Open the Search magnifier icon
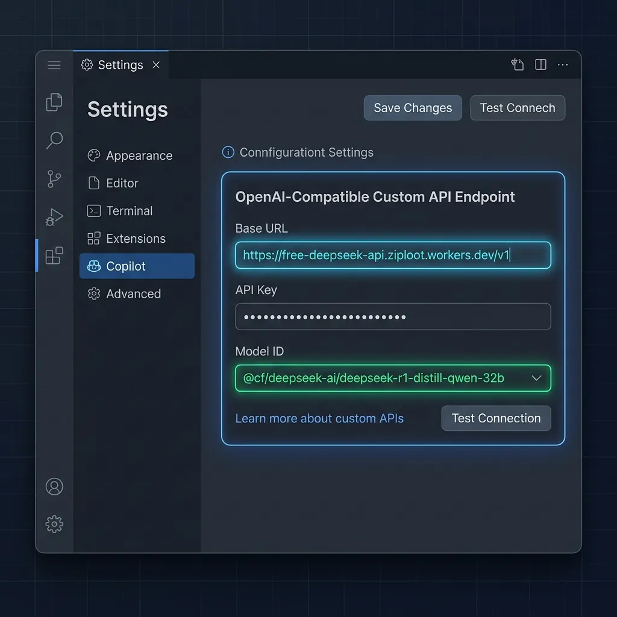Viewport: 617px width, 617px height. [54, 140]
